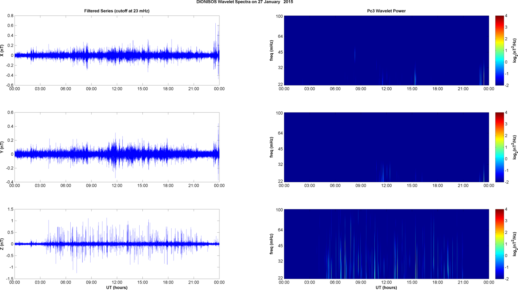The height and width of the screenshot is (290, 518).
Task: Click the 12:00 tick under the X series plot
Action: tap(117, 89)
